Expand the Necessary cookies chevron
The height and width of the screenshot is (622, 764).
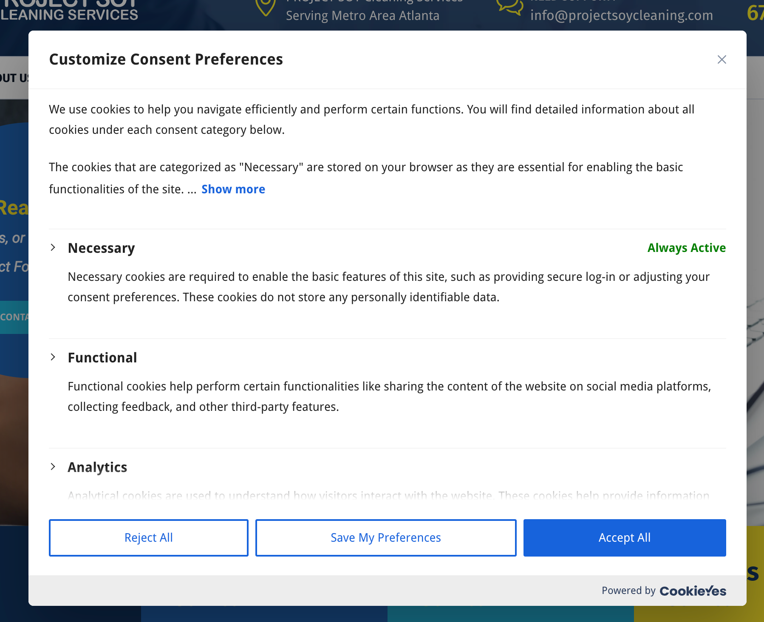pos(53,247)
